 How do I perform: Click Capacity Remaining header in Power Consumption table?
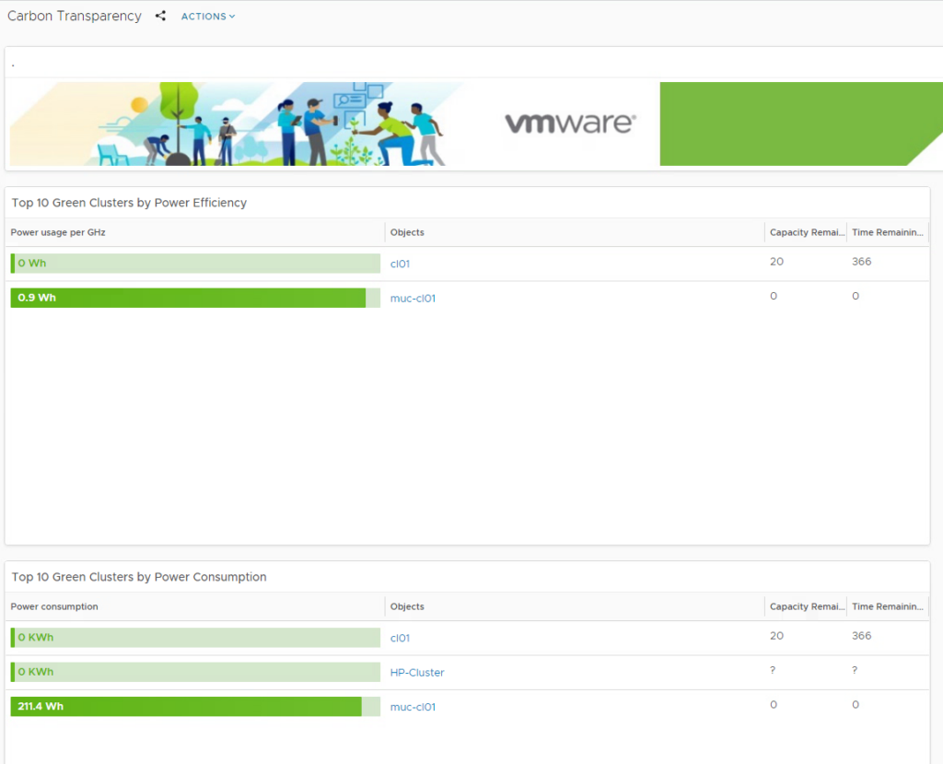pos(807,606)
